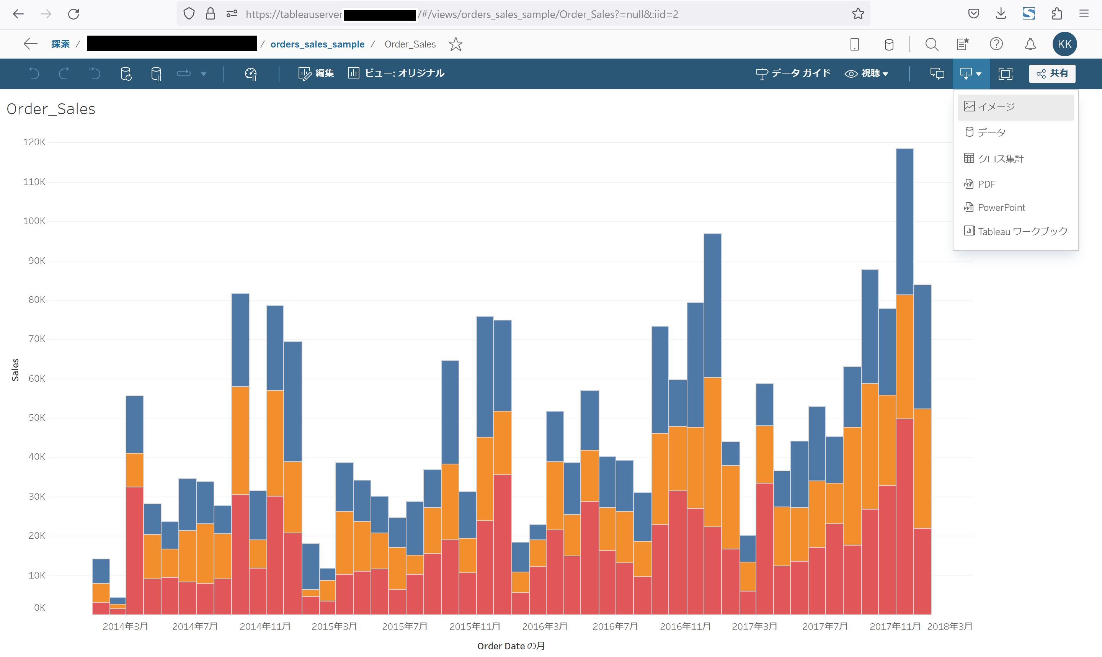Open the search magnifier in the header

coord(931,44)
